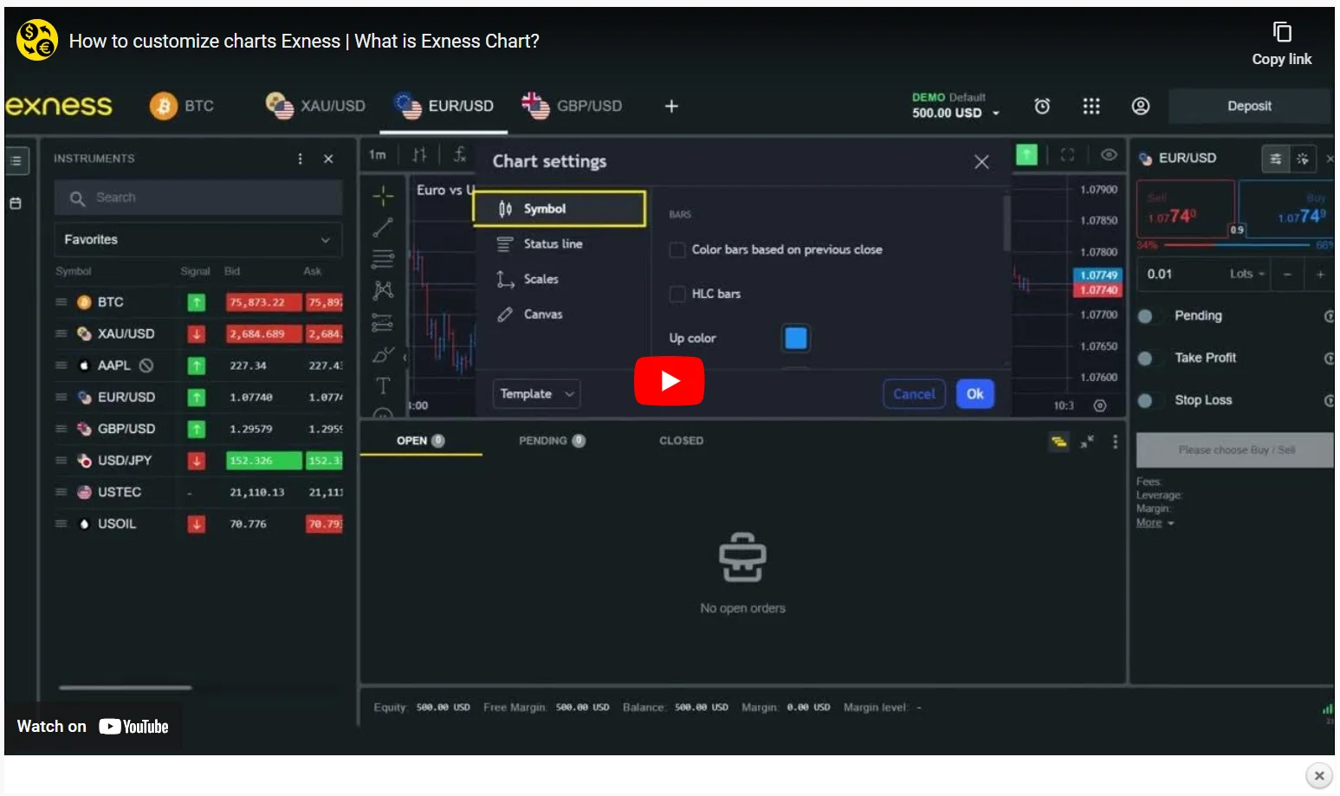Add a new instrument tab with plus
This screenshot has height=796, width=1340.
coord(671,106)
